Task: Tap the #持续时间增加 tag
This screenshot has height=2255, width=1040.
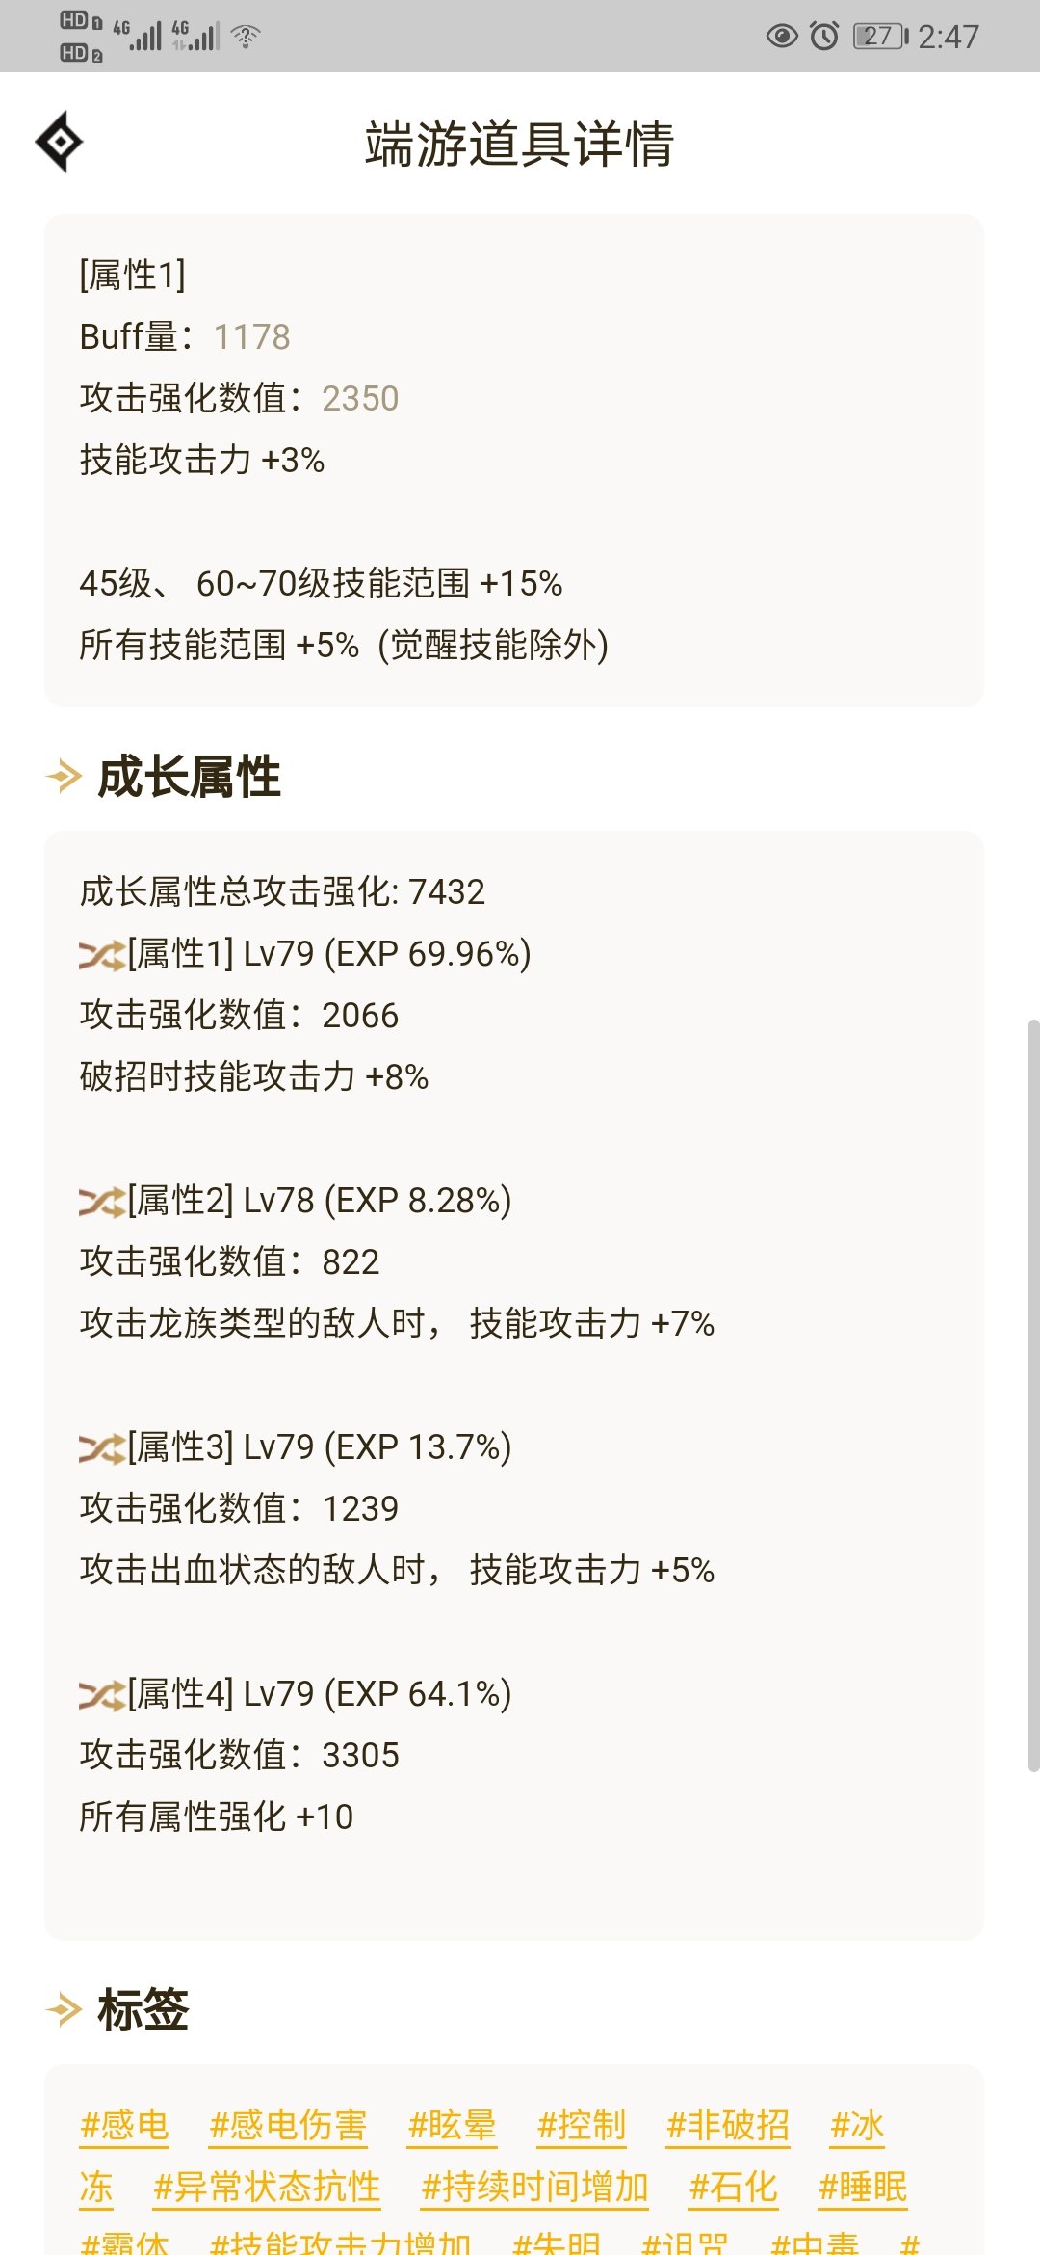Action: pyautogui.click(x=534, y=2187)
